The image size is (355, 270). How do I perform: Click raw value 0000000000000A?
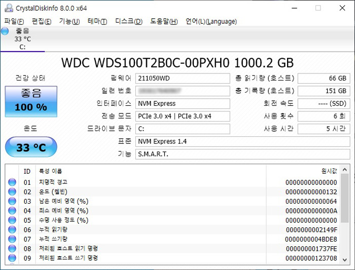click(x=311, y=211)
